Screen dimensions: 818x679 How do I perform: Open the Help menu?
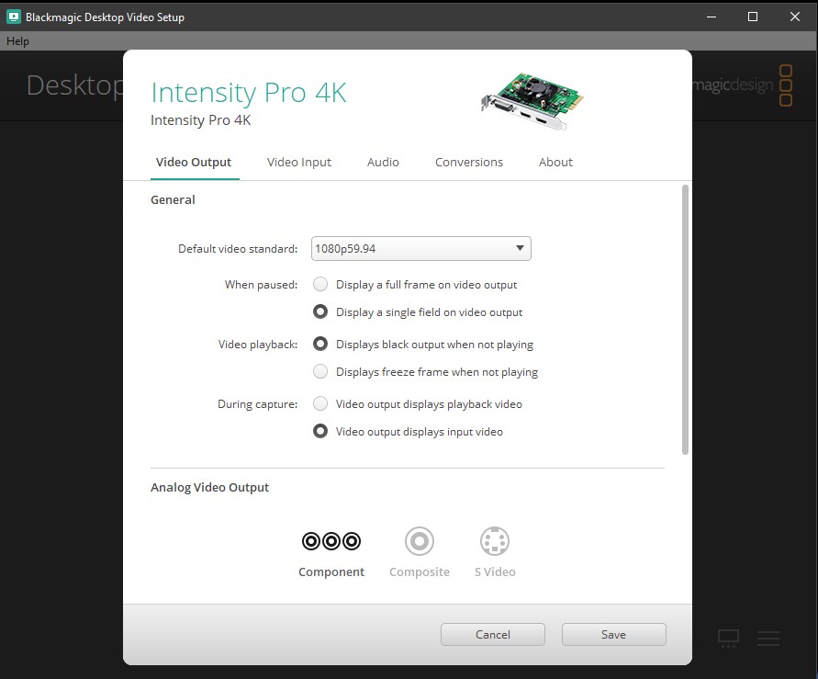[x=17, y=41]
